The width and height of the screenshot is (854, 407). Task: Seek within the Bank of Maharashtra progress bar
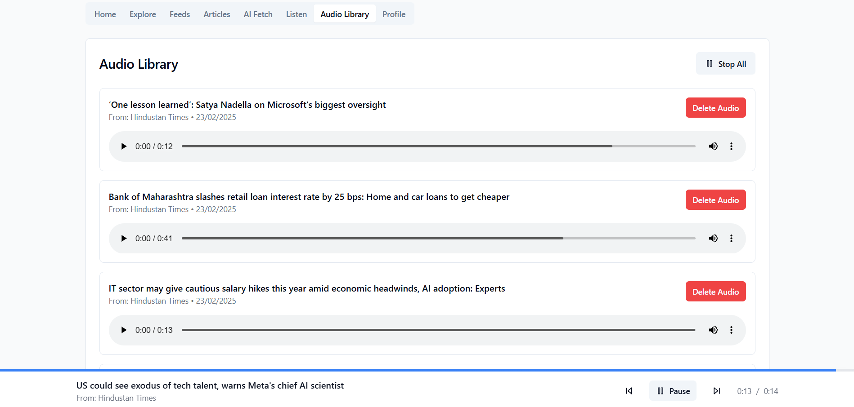click(x=439, y=239)
